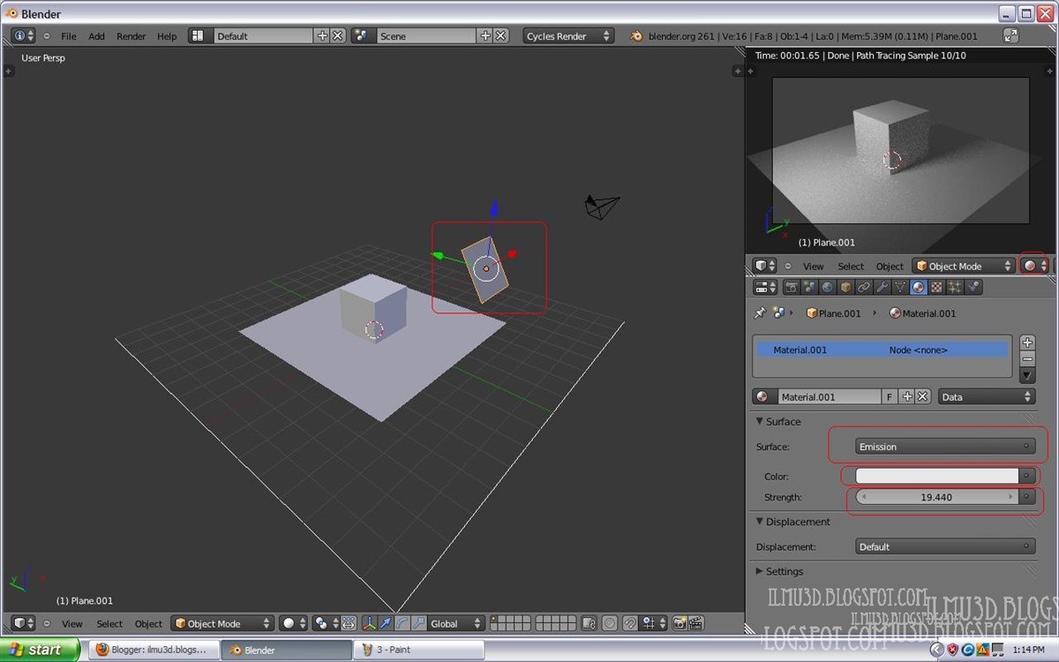
Task: Open the Object Constraints tab (chain icon)
Action: 863,287
